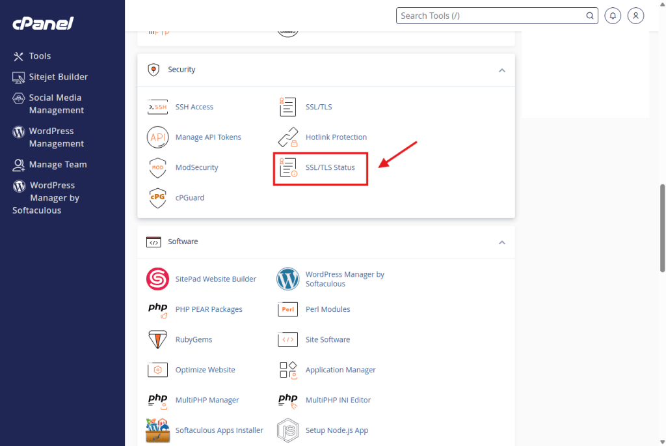The width and height of the screenshot is (666, 446).
Task: Open the user account icon
Action: click(x=636, y=16)
